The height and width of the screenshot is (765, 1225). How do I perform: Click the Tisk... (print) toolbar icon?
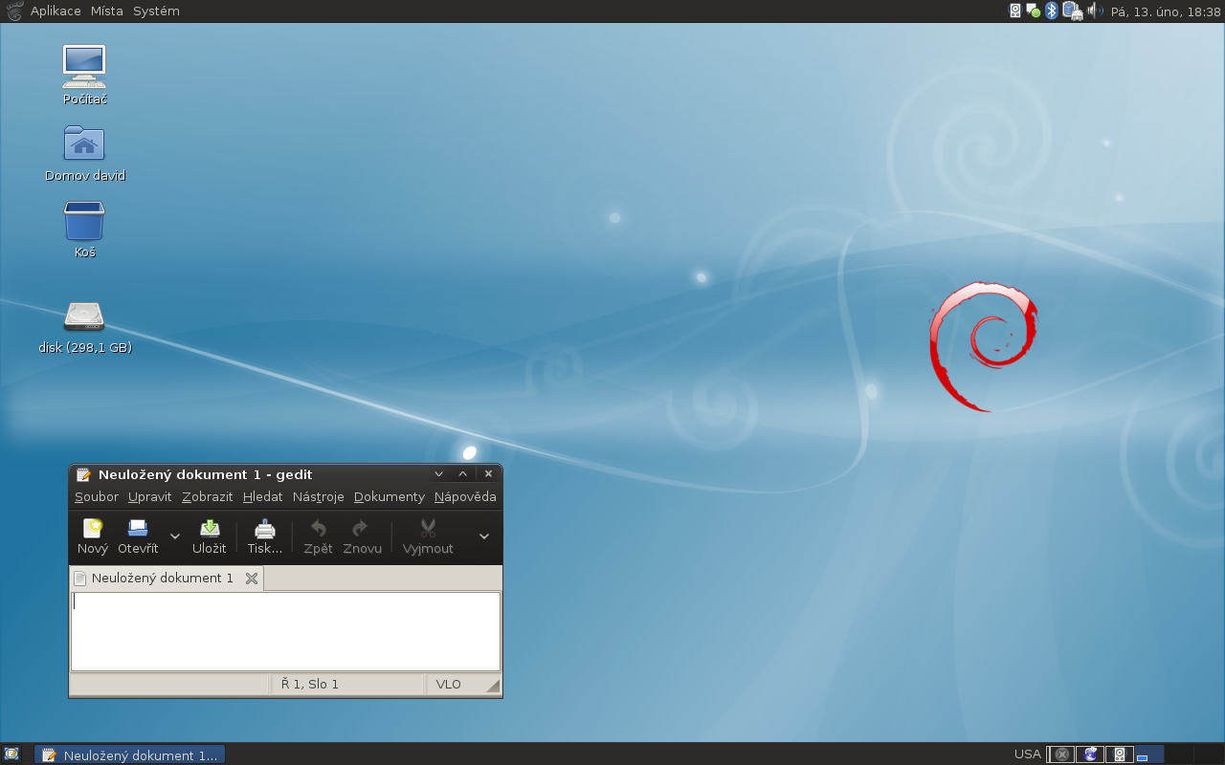point(264,528)
